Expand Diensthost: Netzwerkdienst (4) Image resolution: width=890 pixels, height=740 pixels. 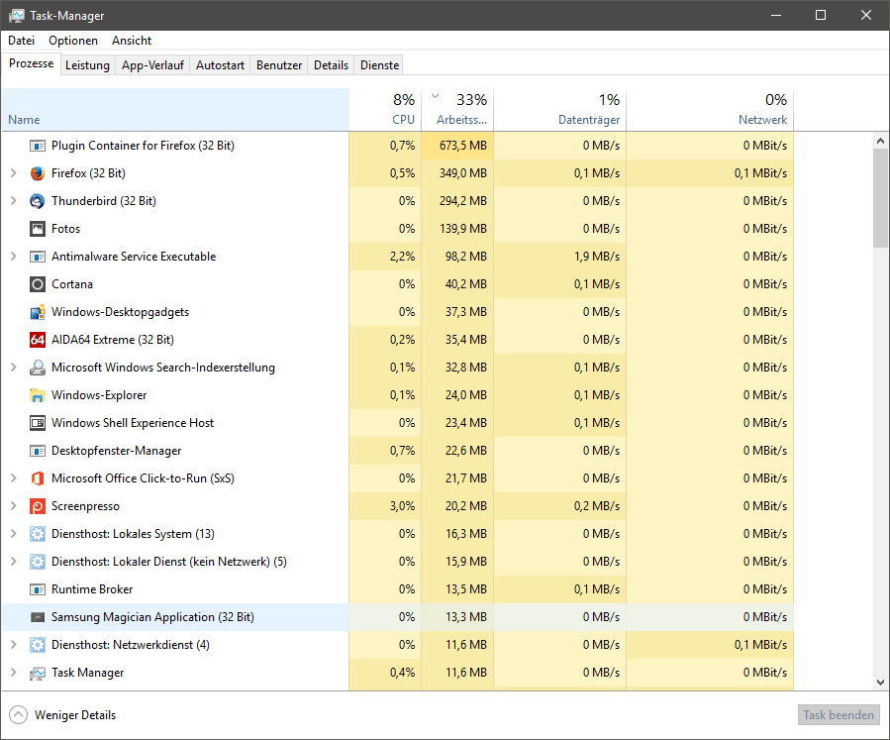click(x=14, y=645)
